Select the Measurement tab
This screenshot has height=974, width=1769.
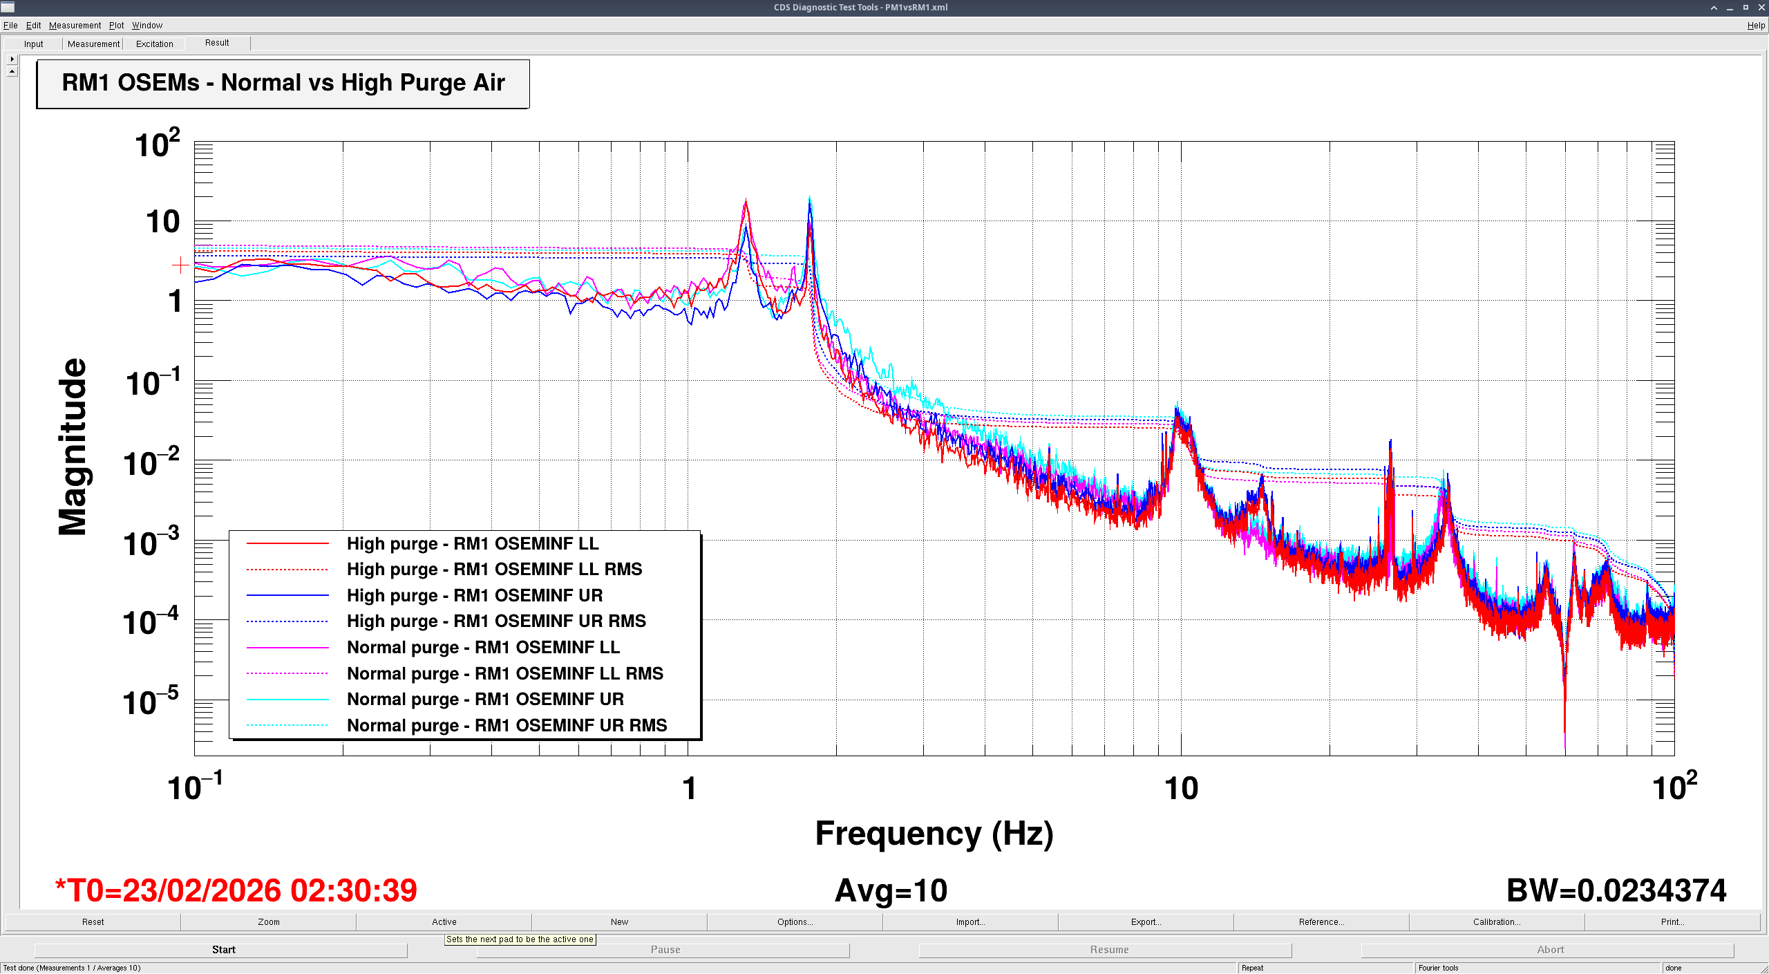tap(93, 44)
